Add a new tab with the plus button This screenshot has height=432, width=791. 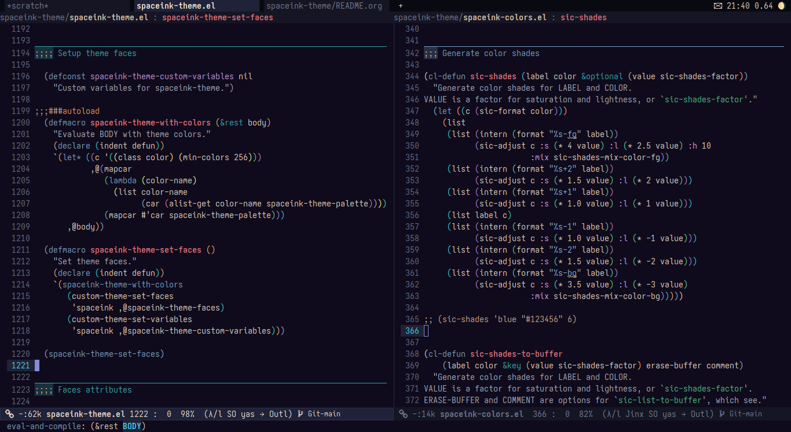pos(401,6)
